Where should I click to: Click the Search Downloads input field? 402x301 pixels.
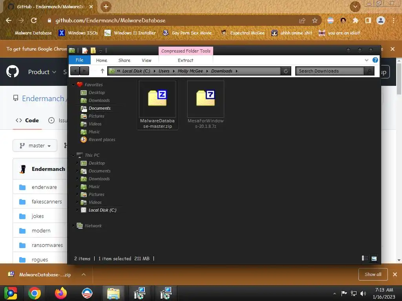(x=330, y=71)
